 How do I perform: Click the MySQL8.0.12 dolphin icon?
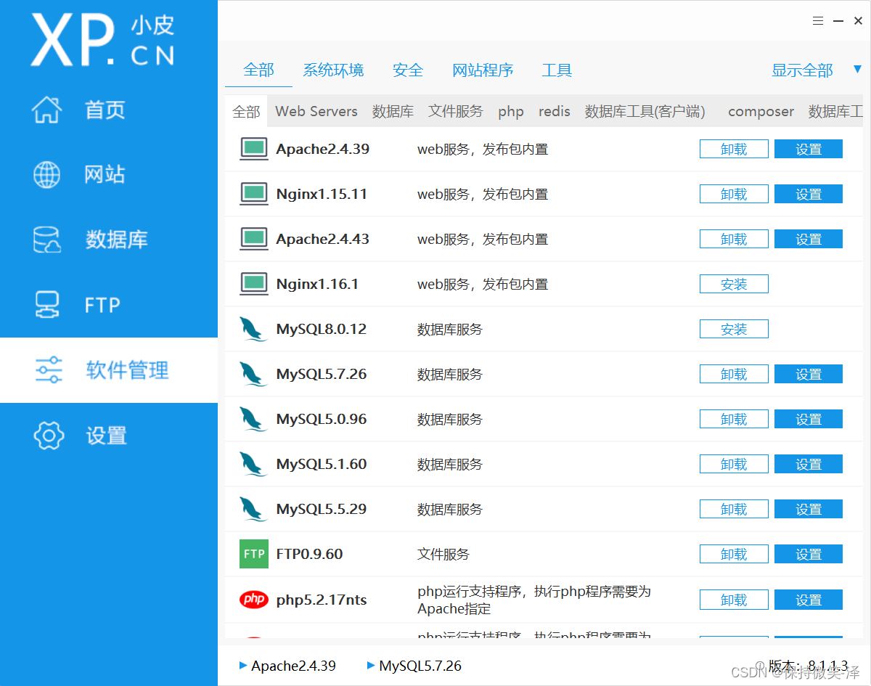click(x=253, y=329)
